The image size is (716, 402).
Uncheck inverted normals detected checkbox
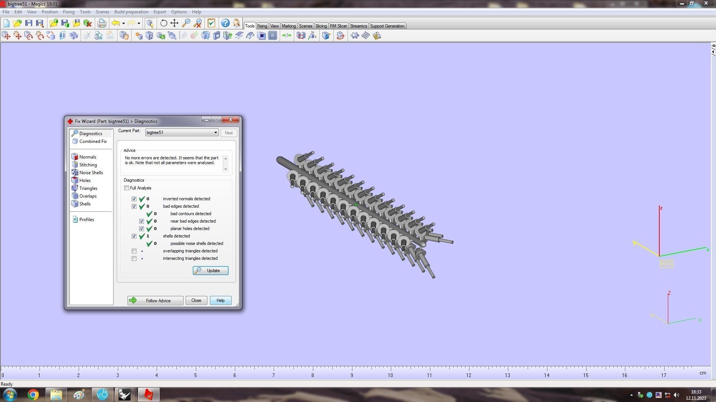click(134, 199)
